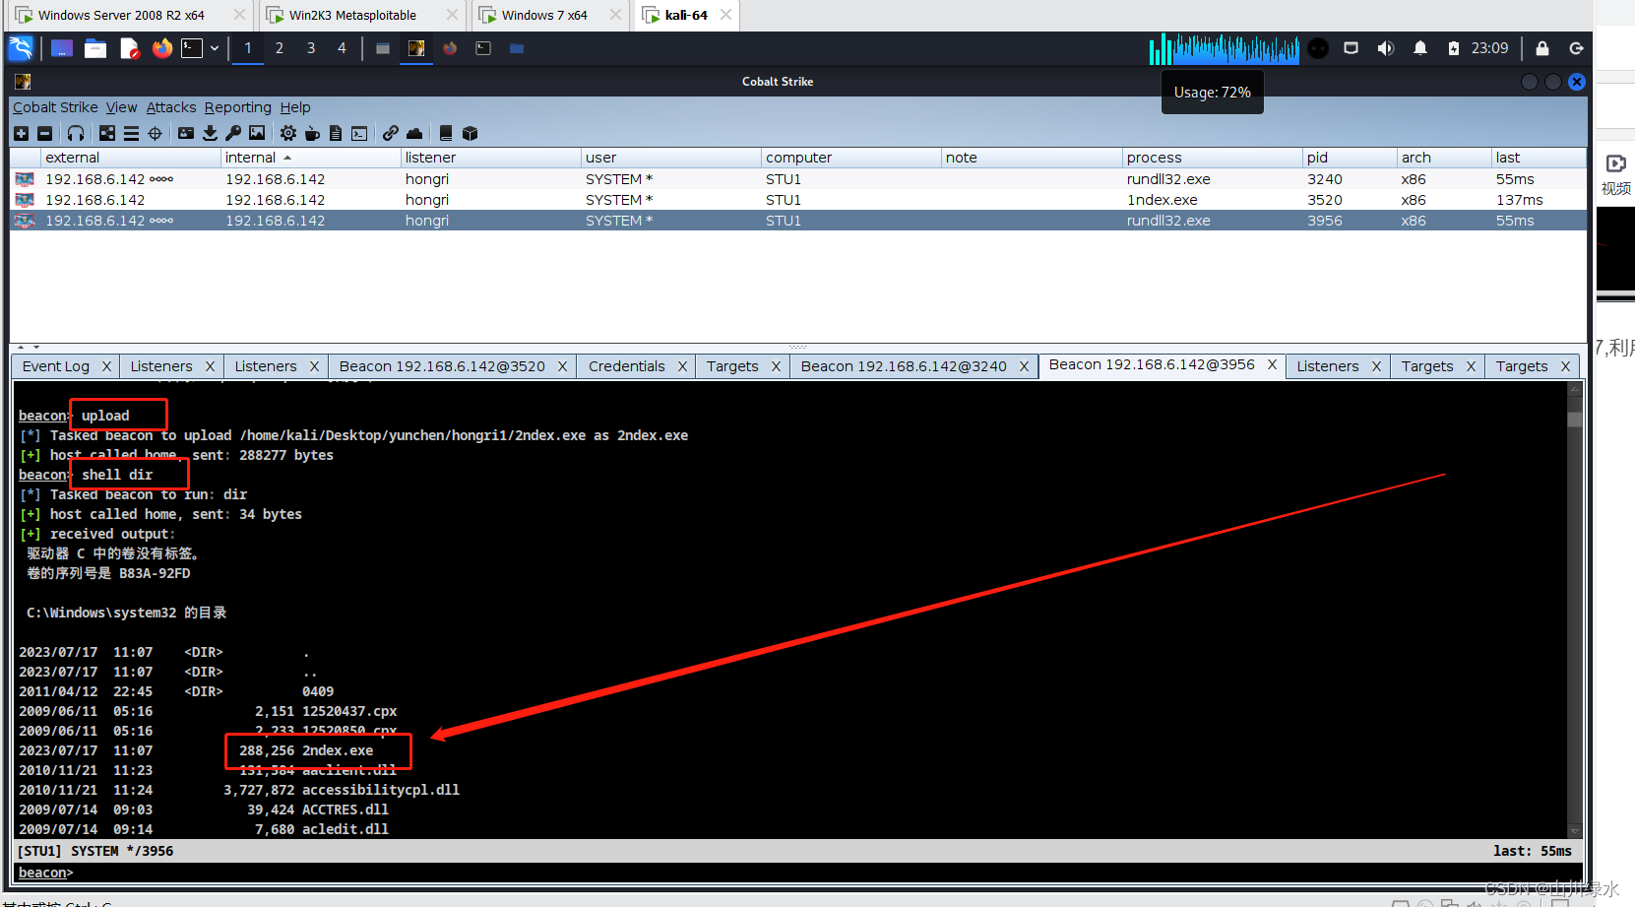Screen dimensions: 1635x907
Task: Click the beacon console vertical scrollbar
Action: click(x=1575, y=610)
